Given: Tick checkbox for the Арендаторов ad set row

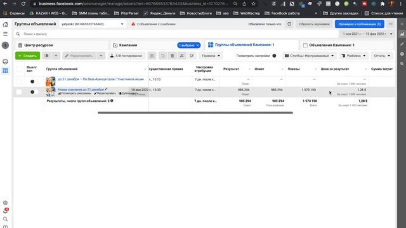Looking at the screenshot, I should pos(19,82).
